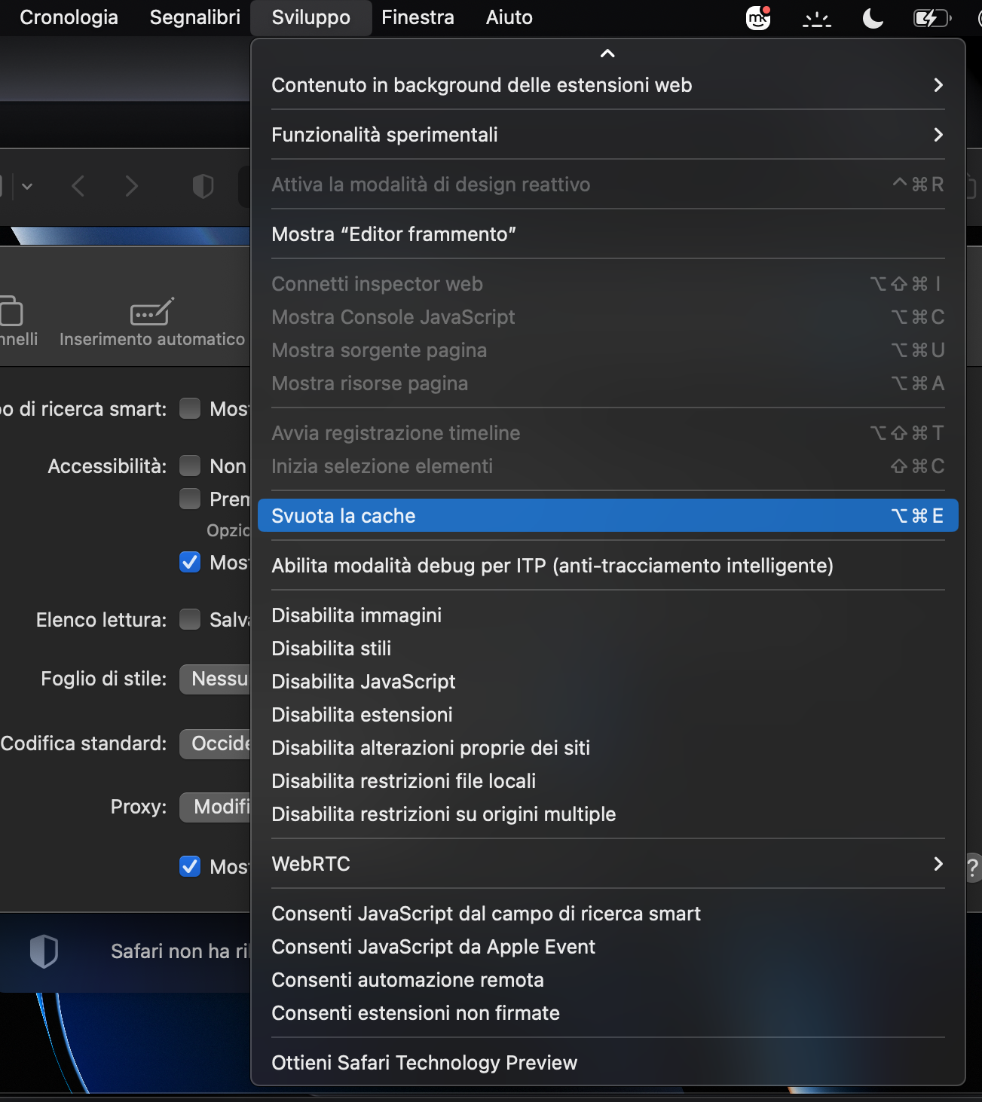982x1102 pixels.
Task: Enable the Elenco lettura 'Salva' checkbox
Action: pyautogui.click(x=189, y=619)
